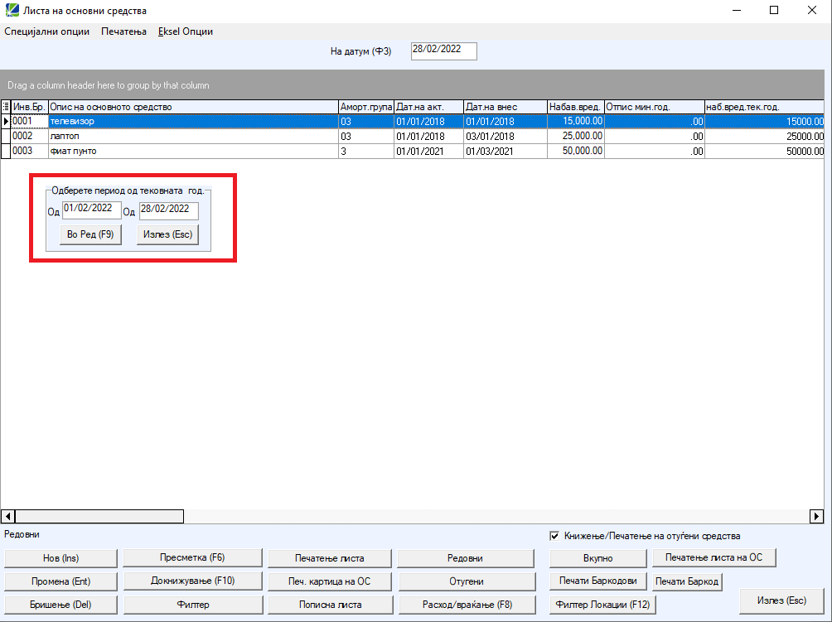Screen dimensions: 832x622
Task: Click the Печатење листа button
Action: 330,558
